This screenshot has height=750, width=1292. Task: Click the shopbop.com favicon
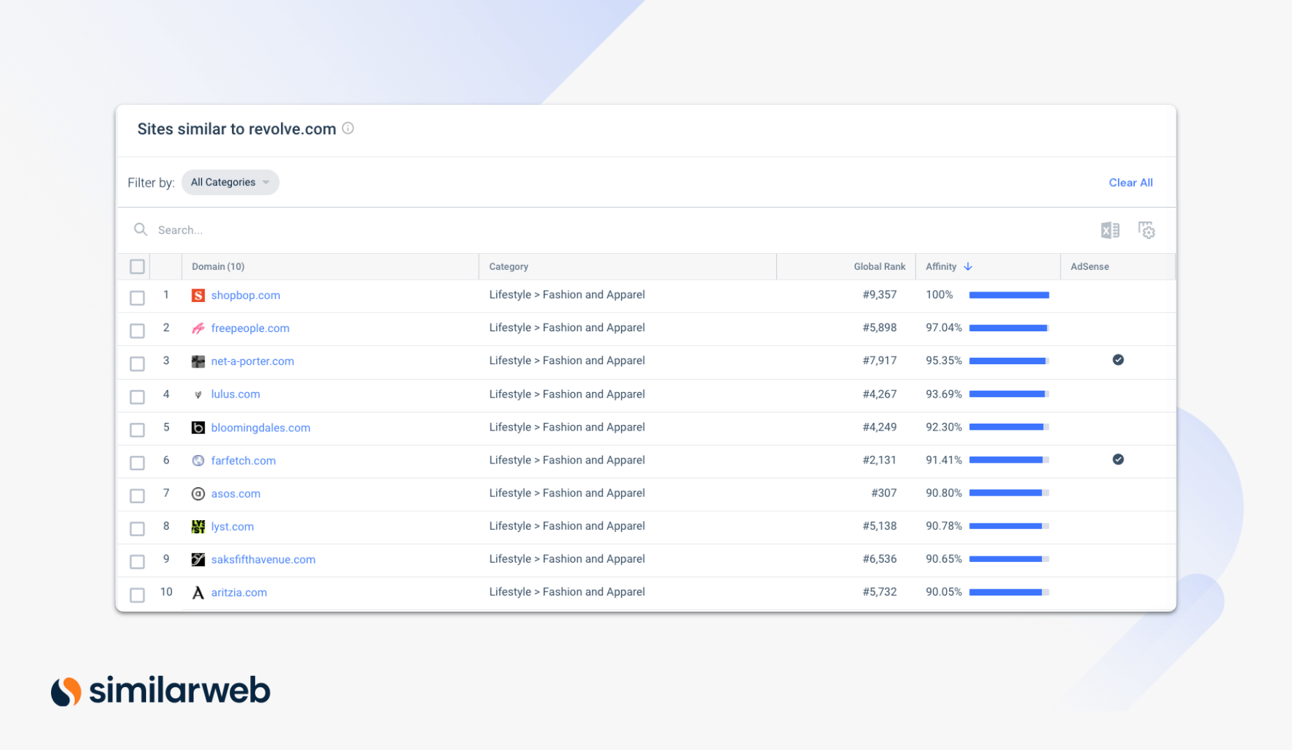point(198,295)
